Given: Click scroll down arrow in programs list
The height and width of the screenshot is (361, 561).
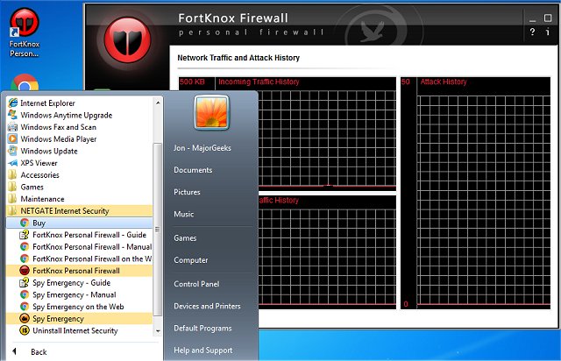Looking at the screenshot, I should tap(158, 331).
